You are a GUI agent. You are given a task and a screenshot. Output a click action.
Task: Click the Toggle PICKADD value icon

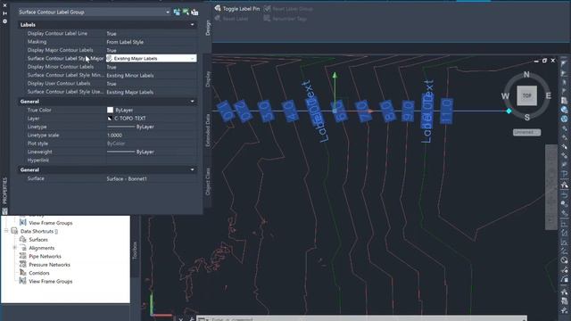tap(177, 12)
